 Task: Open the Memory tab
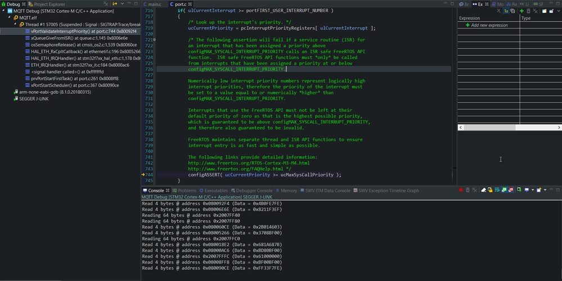286,191
